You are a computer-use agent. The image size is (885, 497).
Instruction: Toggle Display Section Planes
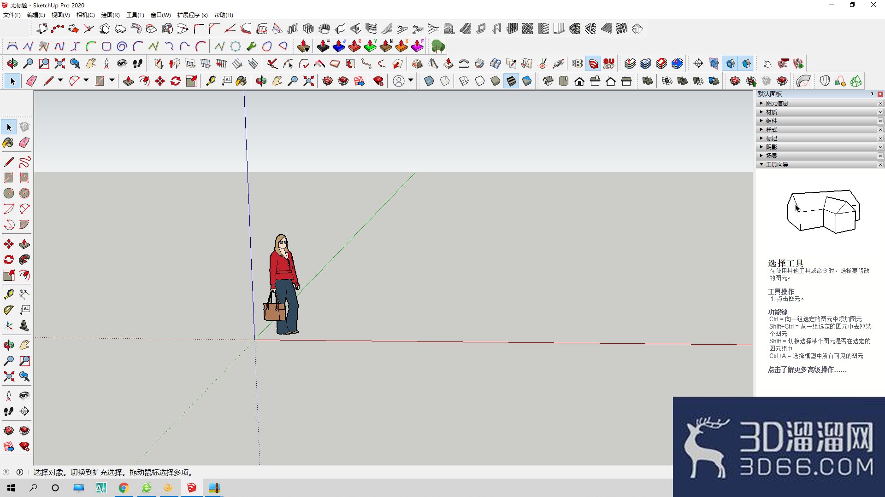(x=714, y=64)
